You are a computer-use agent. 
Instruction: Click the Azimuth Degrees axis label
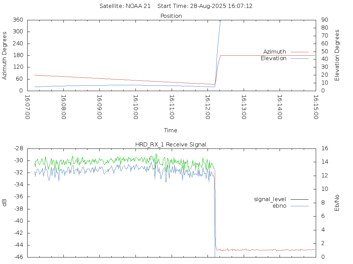(4, 56)
